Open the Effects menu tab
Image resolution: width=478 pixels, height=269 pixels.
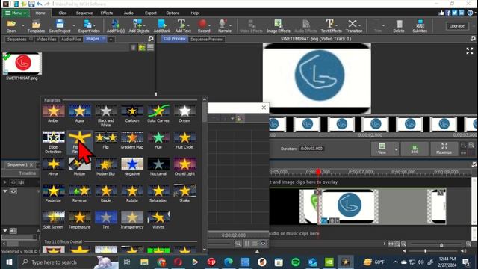coord(106,13)
